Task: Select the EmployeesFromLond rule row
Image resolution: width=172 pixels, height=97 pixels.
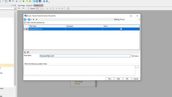Action: click(x=81, y=29)
